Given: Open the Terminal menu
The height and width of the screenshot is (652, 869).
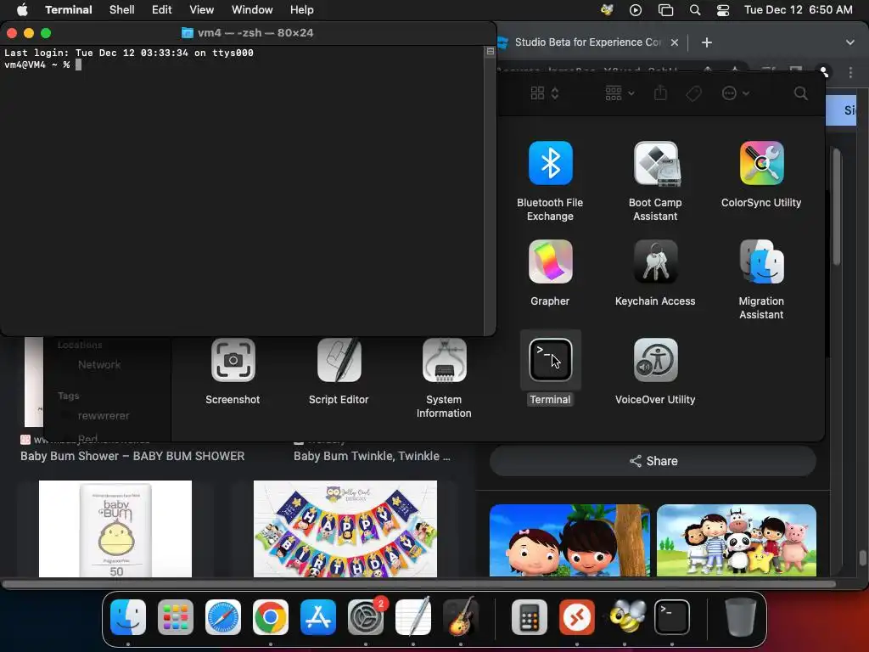Looking at the screenshot, I should pos(69,10).
